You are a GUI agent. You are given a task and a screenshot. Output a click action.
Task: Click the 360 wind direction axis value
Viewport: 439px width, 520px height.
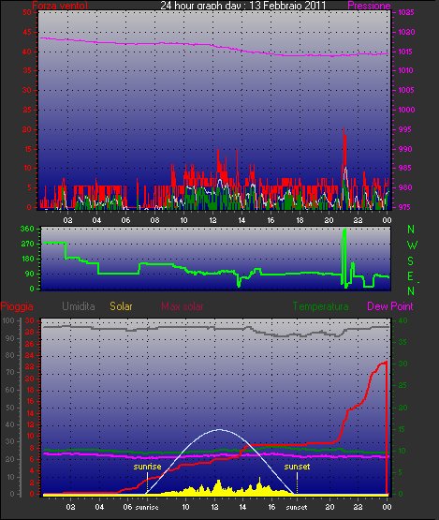pyautogui.click(x=27, y=229)
